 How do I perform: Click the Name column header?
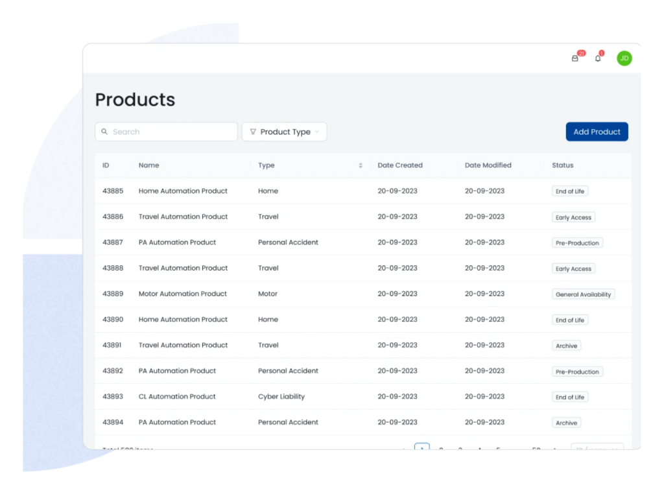[148, 165]
